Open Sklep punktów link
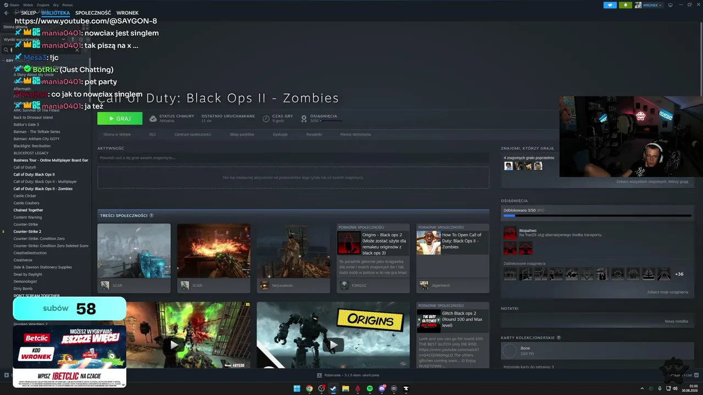The width and height of the screenshot is (703, 395). tap(242, 134)
